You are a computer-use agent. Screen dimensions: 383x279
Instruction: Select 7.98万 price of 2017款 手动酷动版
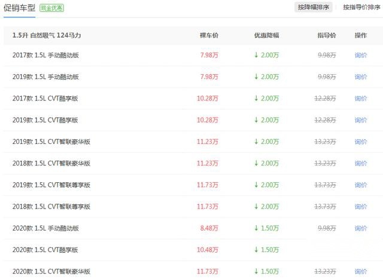(209, 55)
